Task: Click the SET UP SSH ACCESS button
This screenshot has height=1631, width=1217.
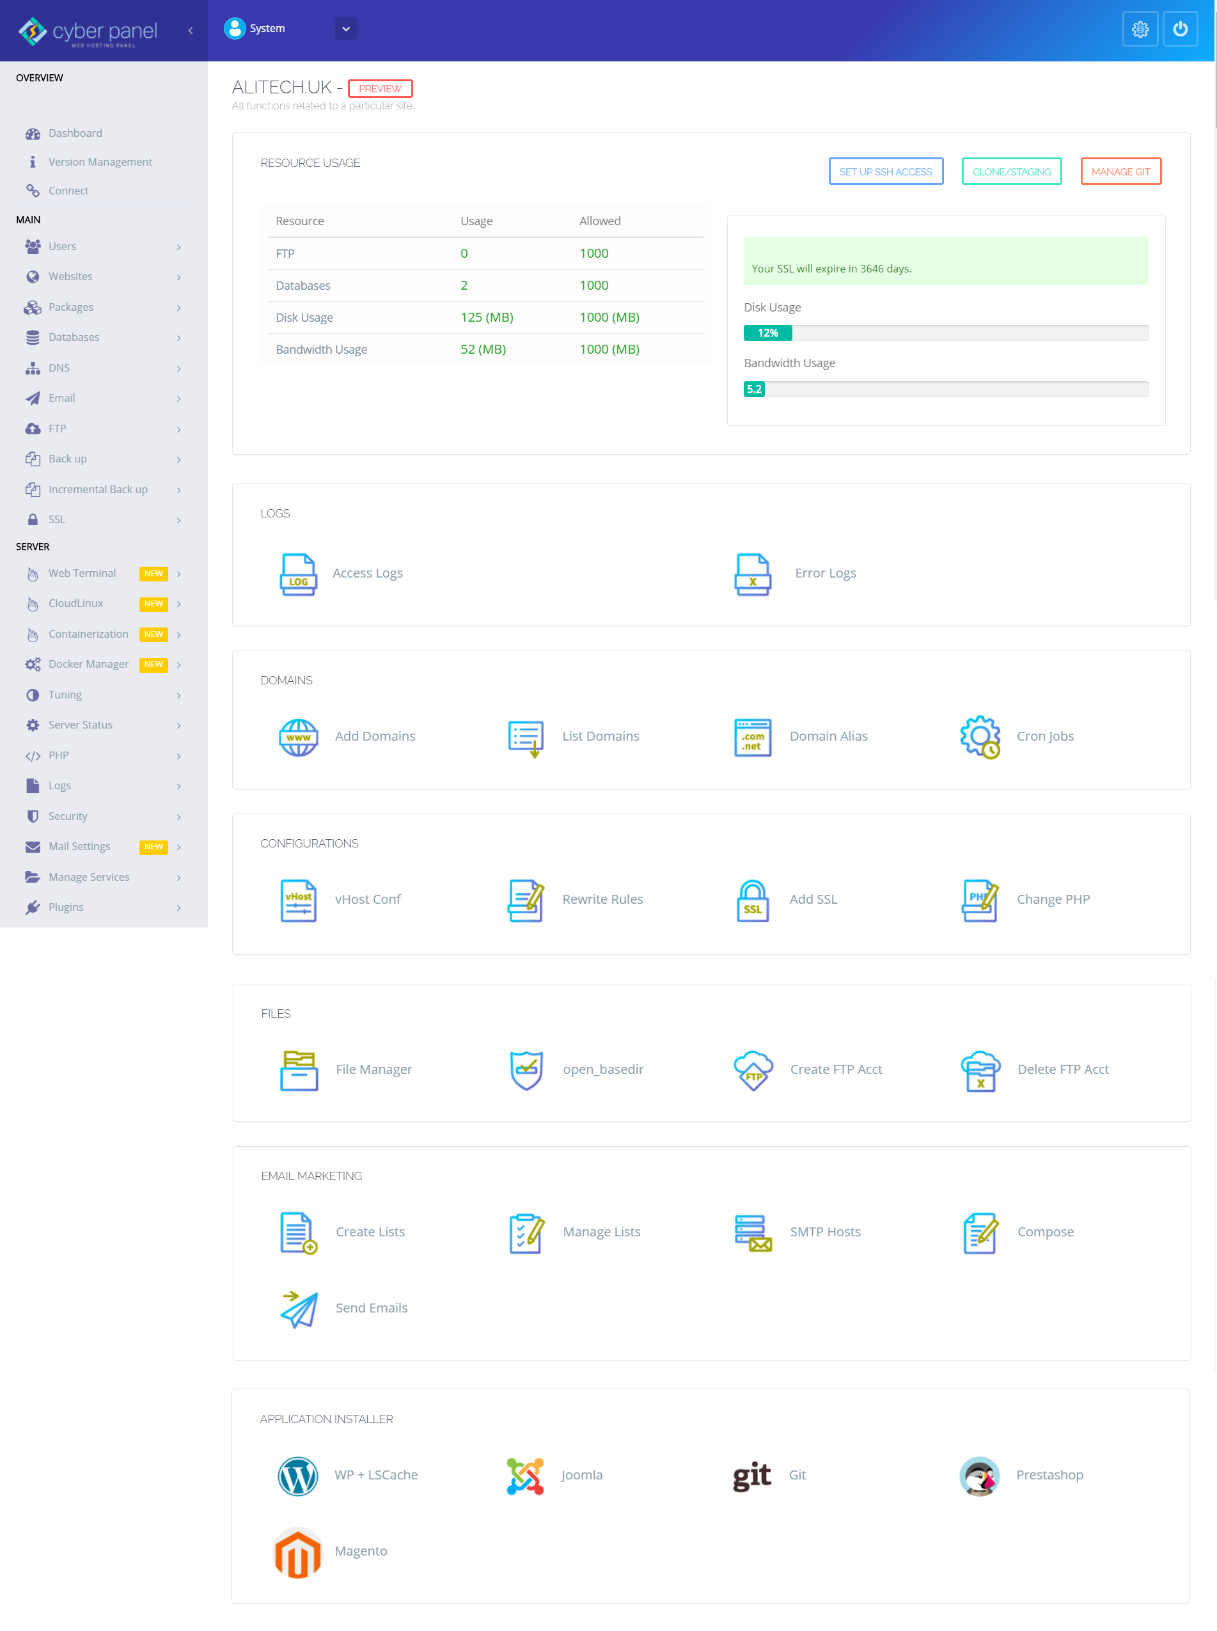Action: click(884, 171)
